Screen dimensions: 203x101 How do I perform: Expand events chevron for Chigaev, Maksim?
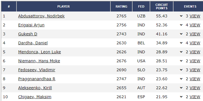181,97
